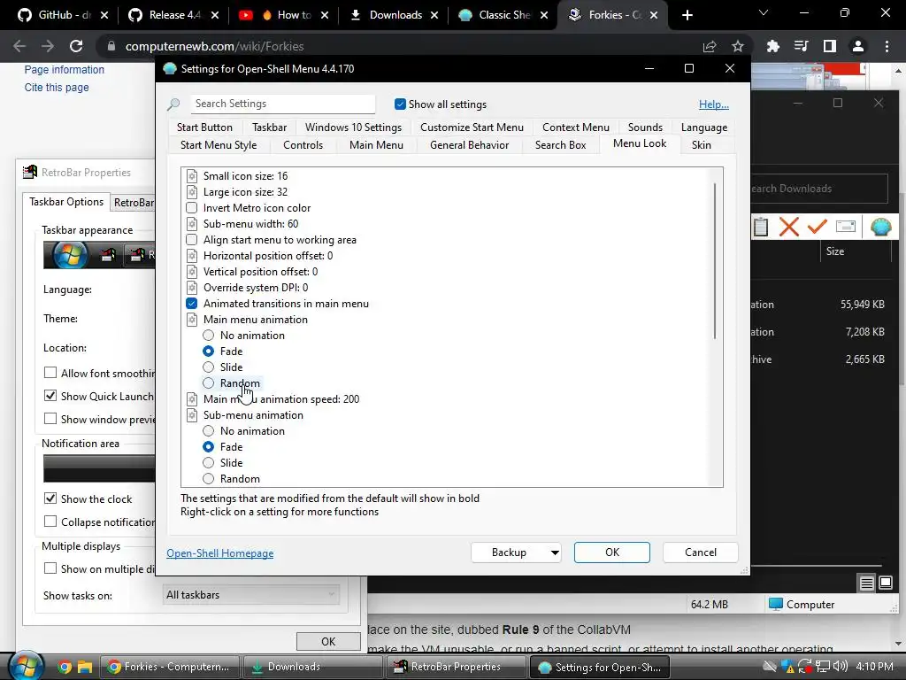
Task: Open the Main Menu tab
Action: tap(376, 145)
